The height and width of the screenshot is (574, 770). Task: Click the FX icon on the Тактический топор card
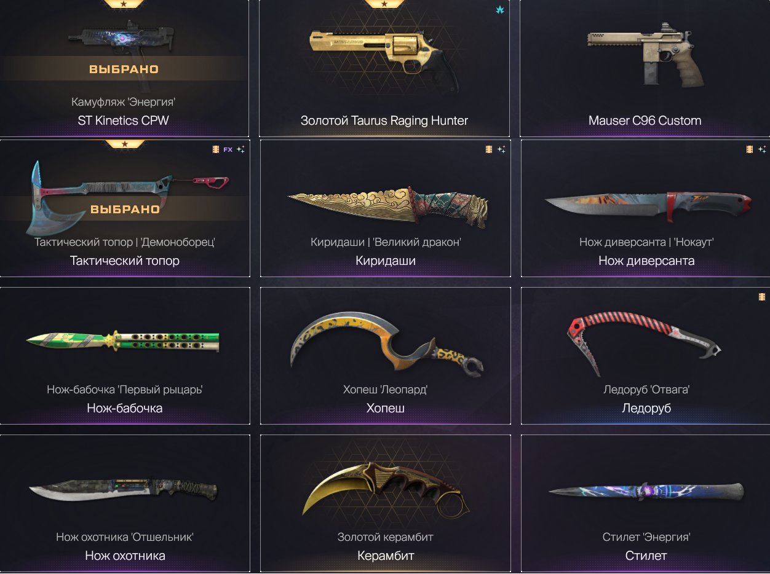(228, 149)
